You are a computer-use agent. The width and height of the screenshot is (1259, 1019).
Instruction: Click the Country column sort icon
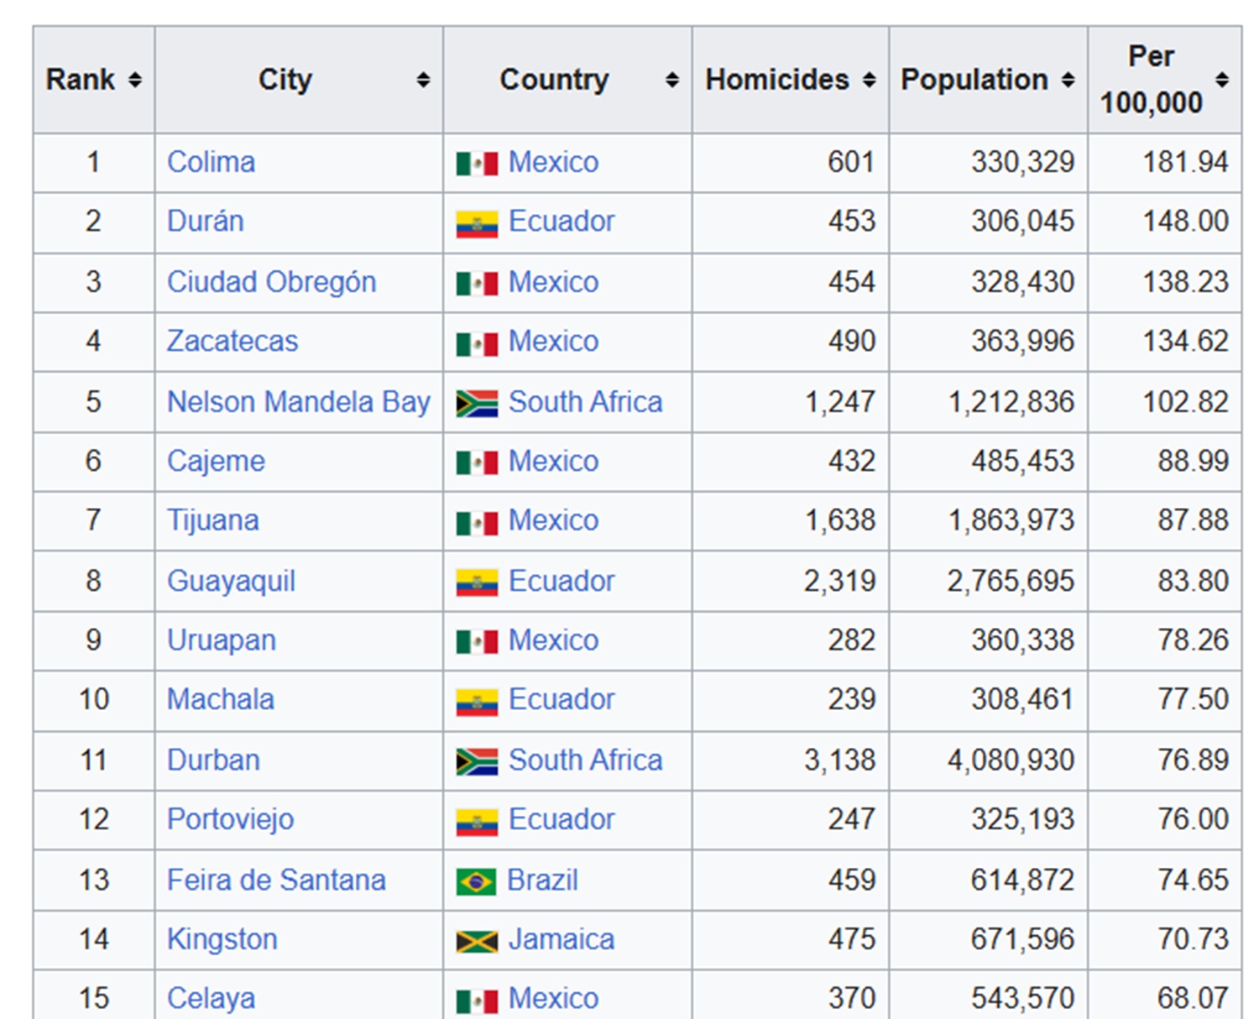(672, 80)
